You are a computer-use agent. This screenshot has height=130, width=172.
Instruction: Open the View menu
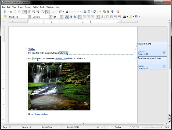pyautogui.click(x=14, y=7)
